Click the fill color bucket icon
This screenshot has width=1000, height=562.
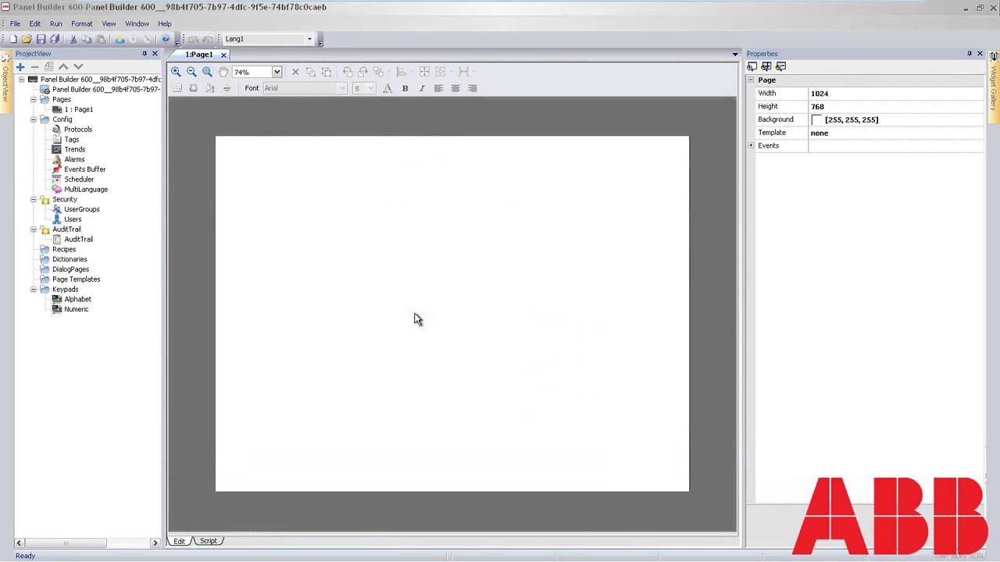coord(209,88)
